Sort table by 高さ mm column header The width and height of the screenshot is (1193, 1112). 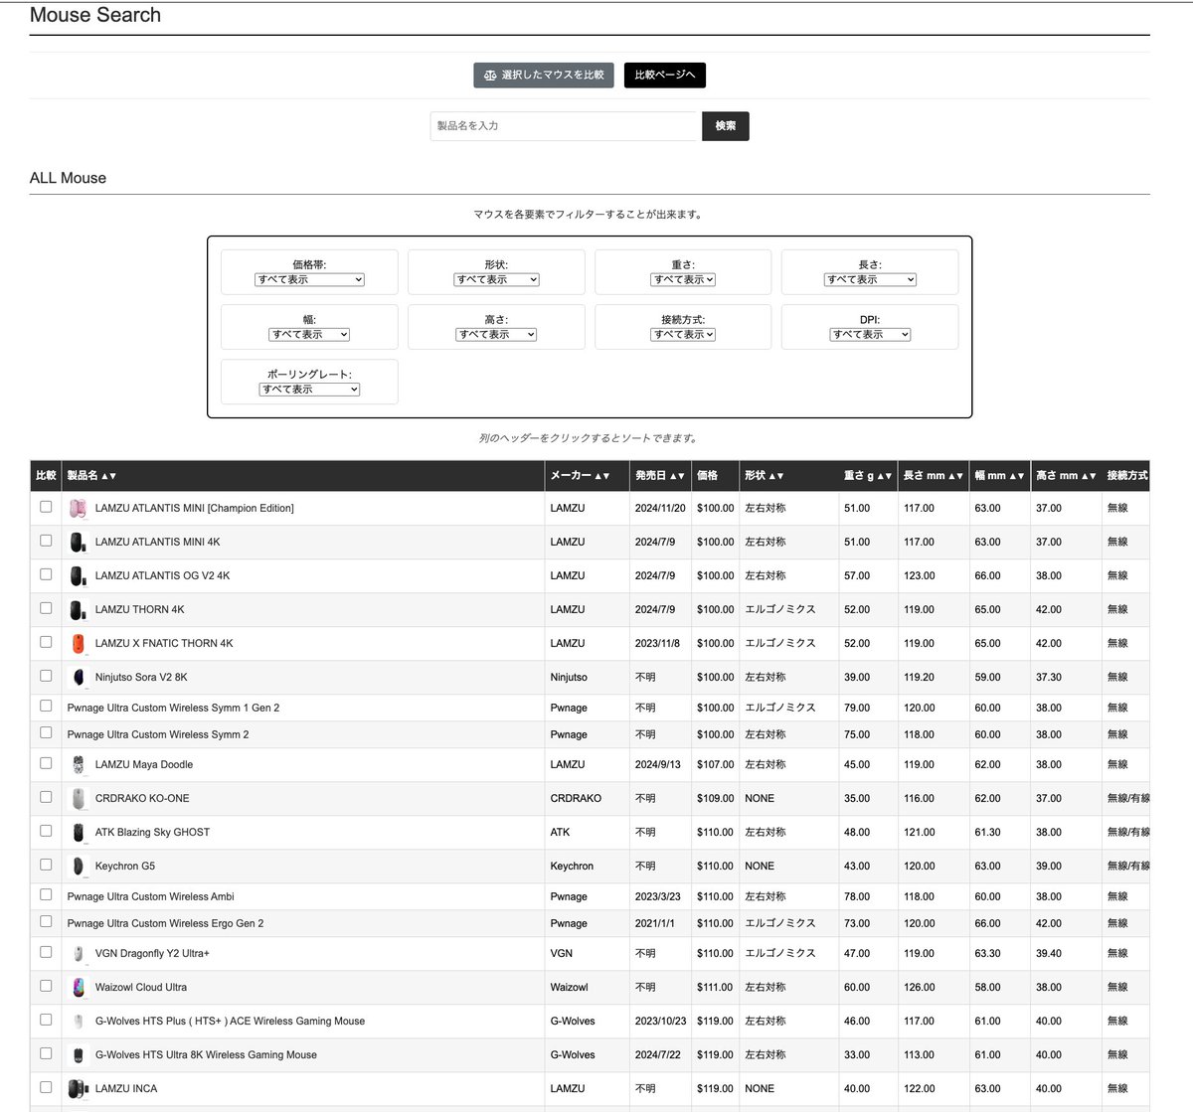1066,476
